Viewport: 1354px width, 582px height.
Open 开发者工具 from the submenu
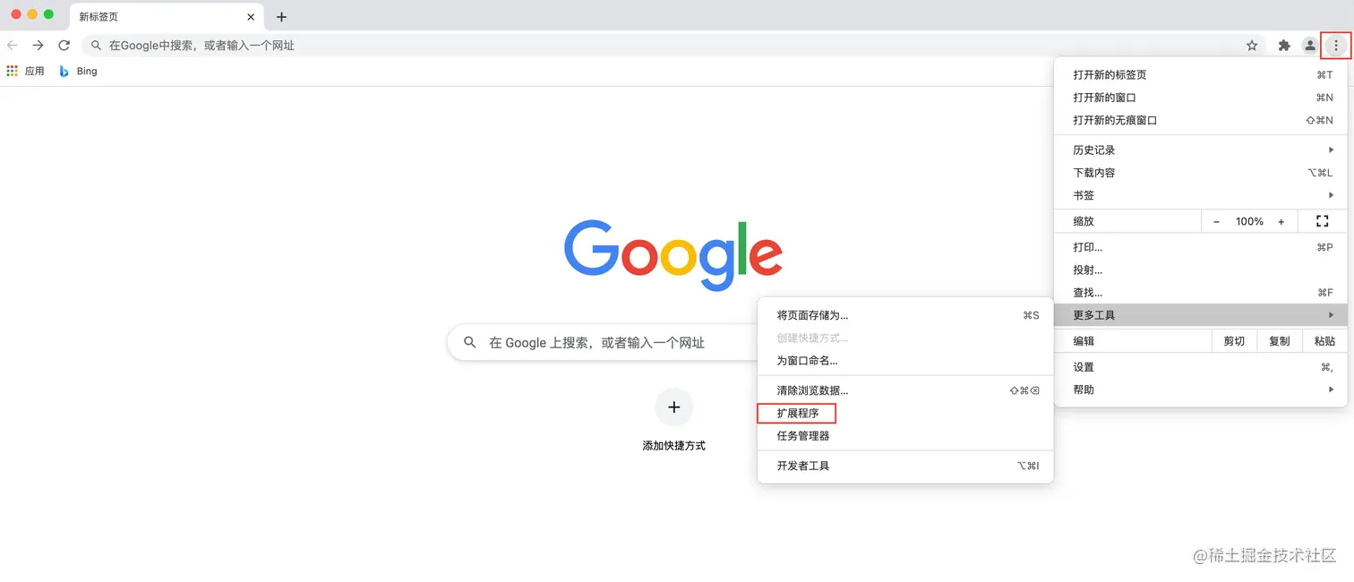pyautogui.click(x=905, y=466)
